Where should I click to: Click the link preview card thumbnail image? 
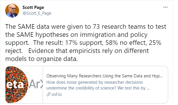[24, 85]
